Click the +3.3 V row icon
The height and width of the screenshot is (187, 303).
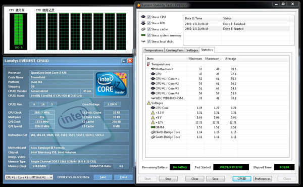(x=153, y=113)
